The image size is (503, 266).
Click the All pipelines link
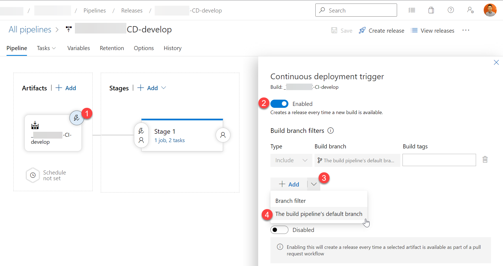[x=30, y=29]
